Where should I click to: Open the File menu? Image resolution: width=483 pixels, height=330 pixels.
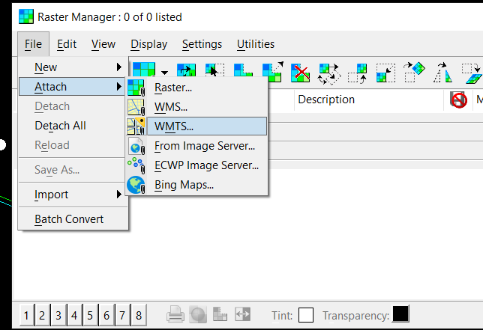coord(33,44)
